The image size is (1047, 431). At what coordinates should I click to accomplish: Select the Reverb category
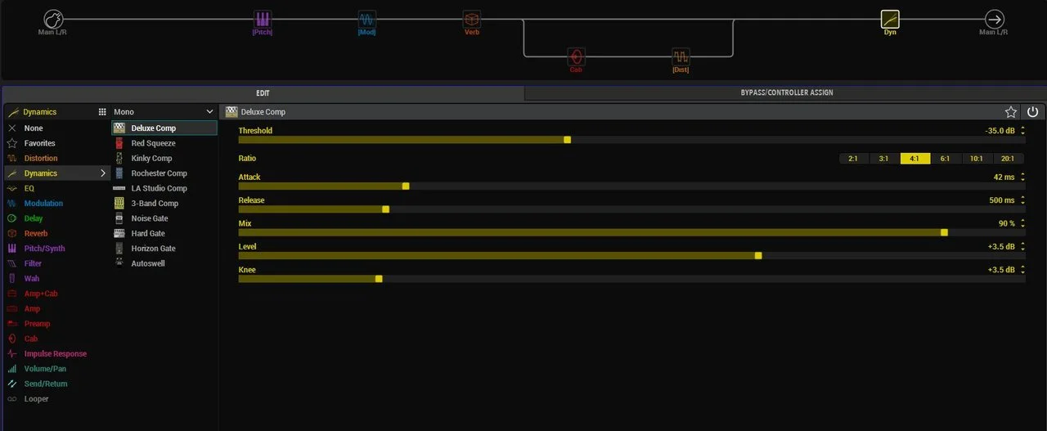(x=36, y=234)
